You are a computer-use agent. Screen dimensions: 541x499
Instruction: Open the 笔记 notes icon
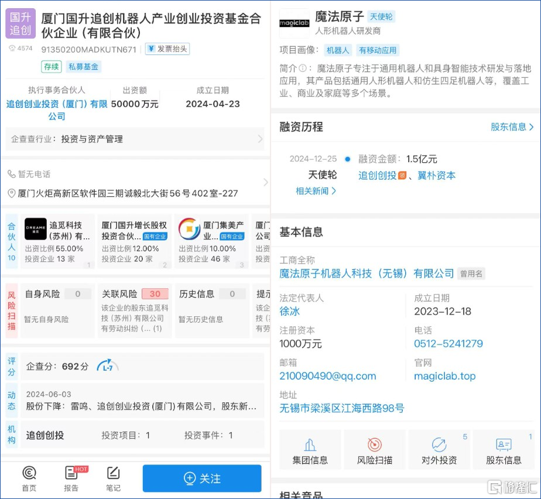pyautogui.click(x=113, y=479)
